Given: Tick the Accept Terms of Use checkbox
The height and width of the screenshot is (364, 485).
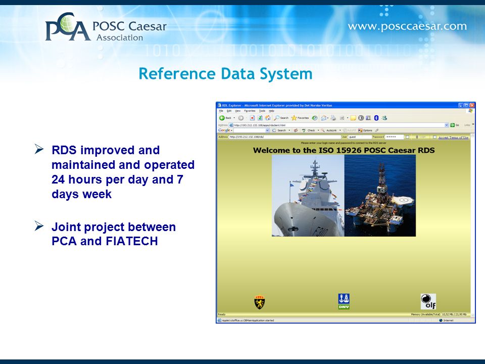Looking at the screenshot, I should (x=434, y=137).
